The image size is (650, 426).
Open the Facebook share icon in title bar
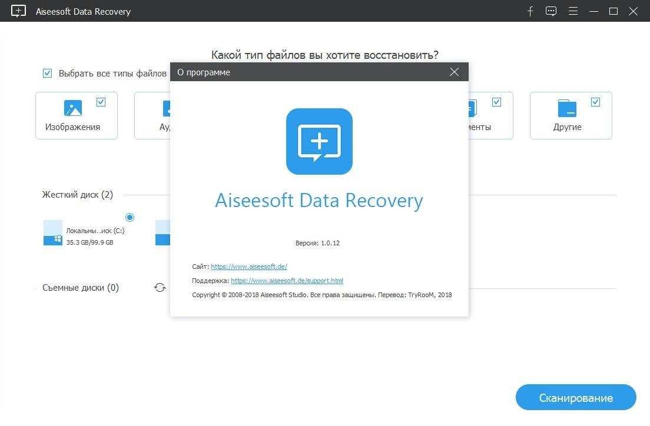click(x=530, y=11)
